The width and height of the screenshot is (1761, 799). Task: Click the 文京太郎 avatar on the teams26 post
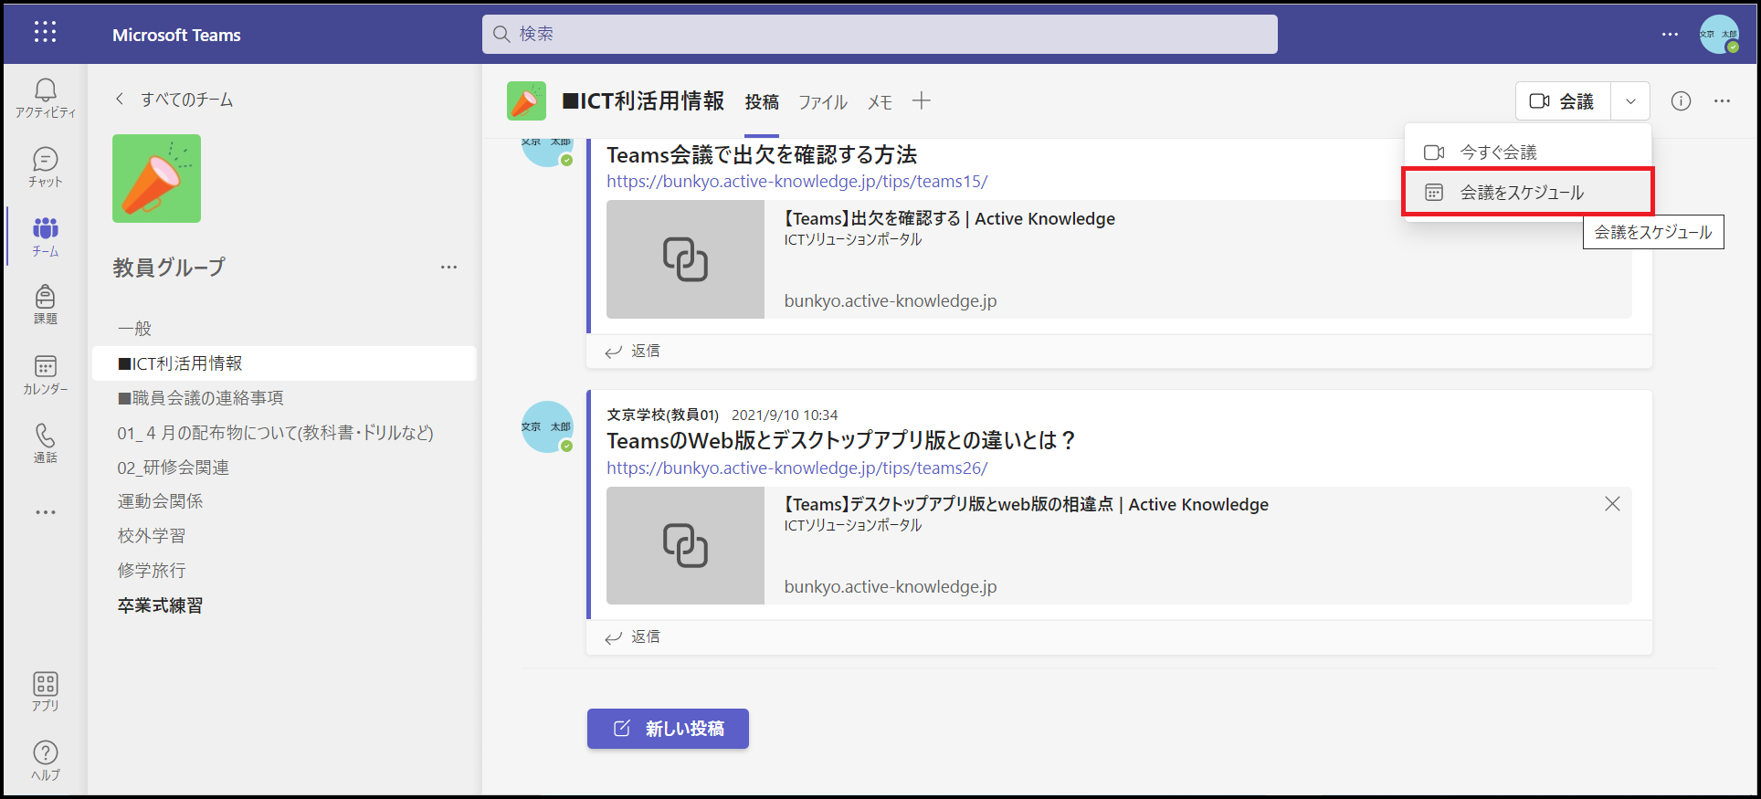click(x=547, y=426)
